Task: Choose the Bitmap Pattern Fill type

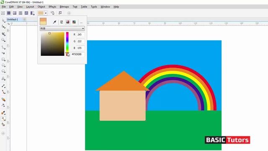Action: (26, 13)
